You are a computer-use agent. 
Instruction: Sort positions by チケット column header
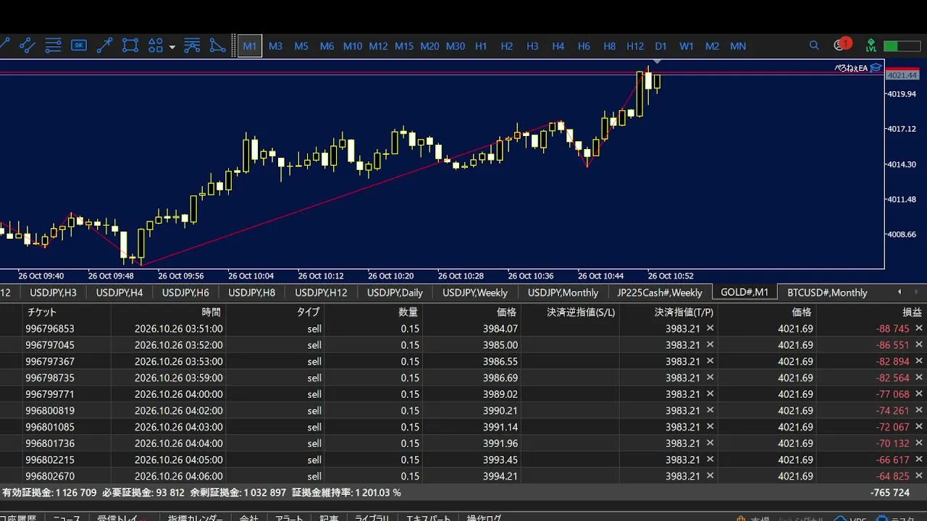[x=43, y=312]
